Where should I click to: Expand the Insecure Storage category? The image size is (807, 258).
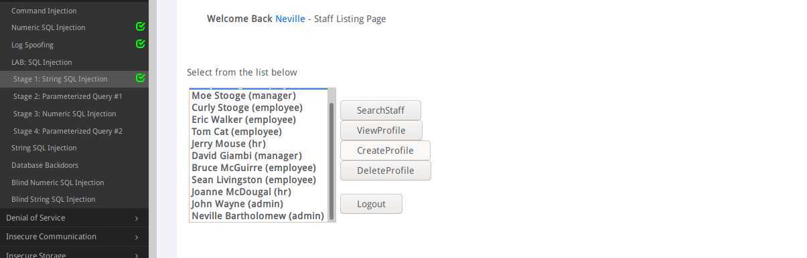74,254
